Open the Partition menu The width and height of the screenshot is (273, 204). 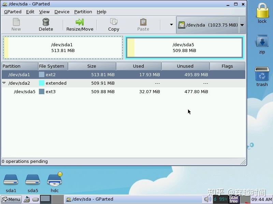point(83,12)
